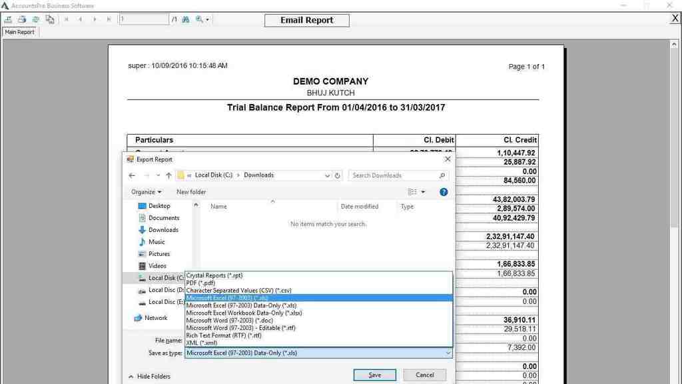The image size is (682, 384).
Task: Click the refresh icon beside address path
Action: pos(338,175)
